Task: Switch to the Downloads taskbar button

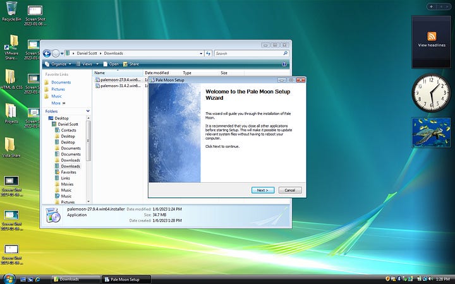Action: tap(76, 280)
